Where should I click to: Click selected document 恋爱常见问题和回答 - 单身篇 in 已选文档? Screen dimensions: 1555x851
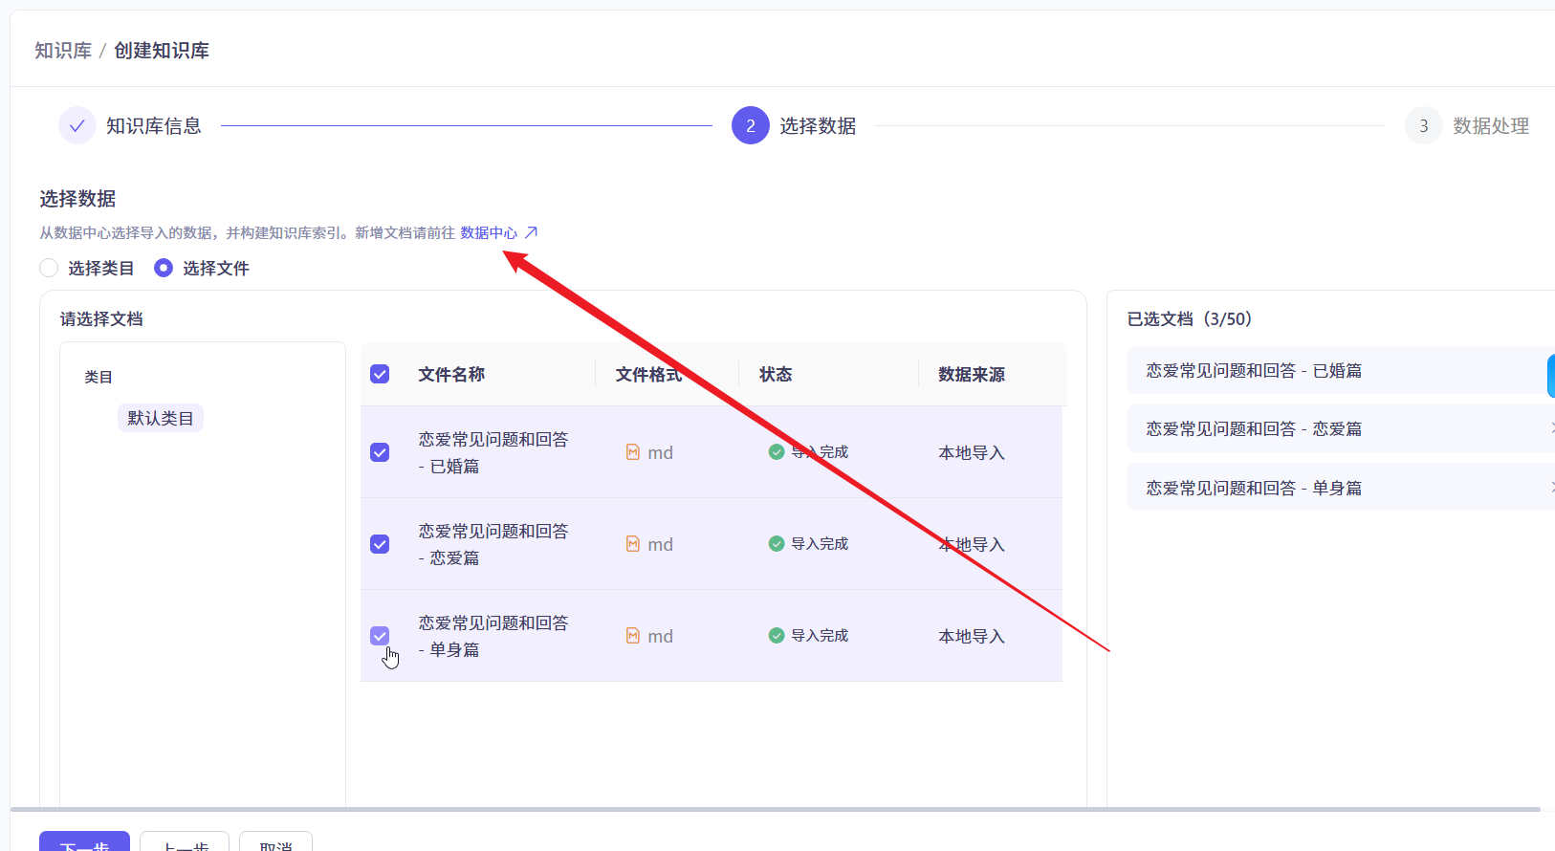pos(1254,488)
